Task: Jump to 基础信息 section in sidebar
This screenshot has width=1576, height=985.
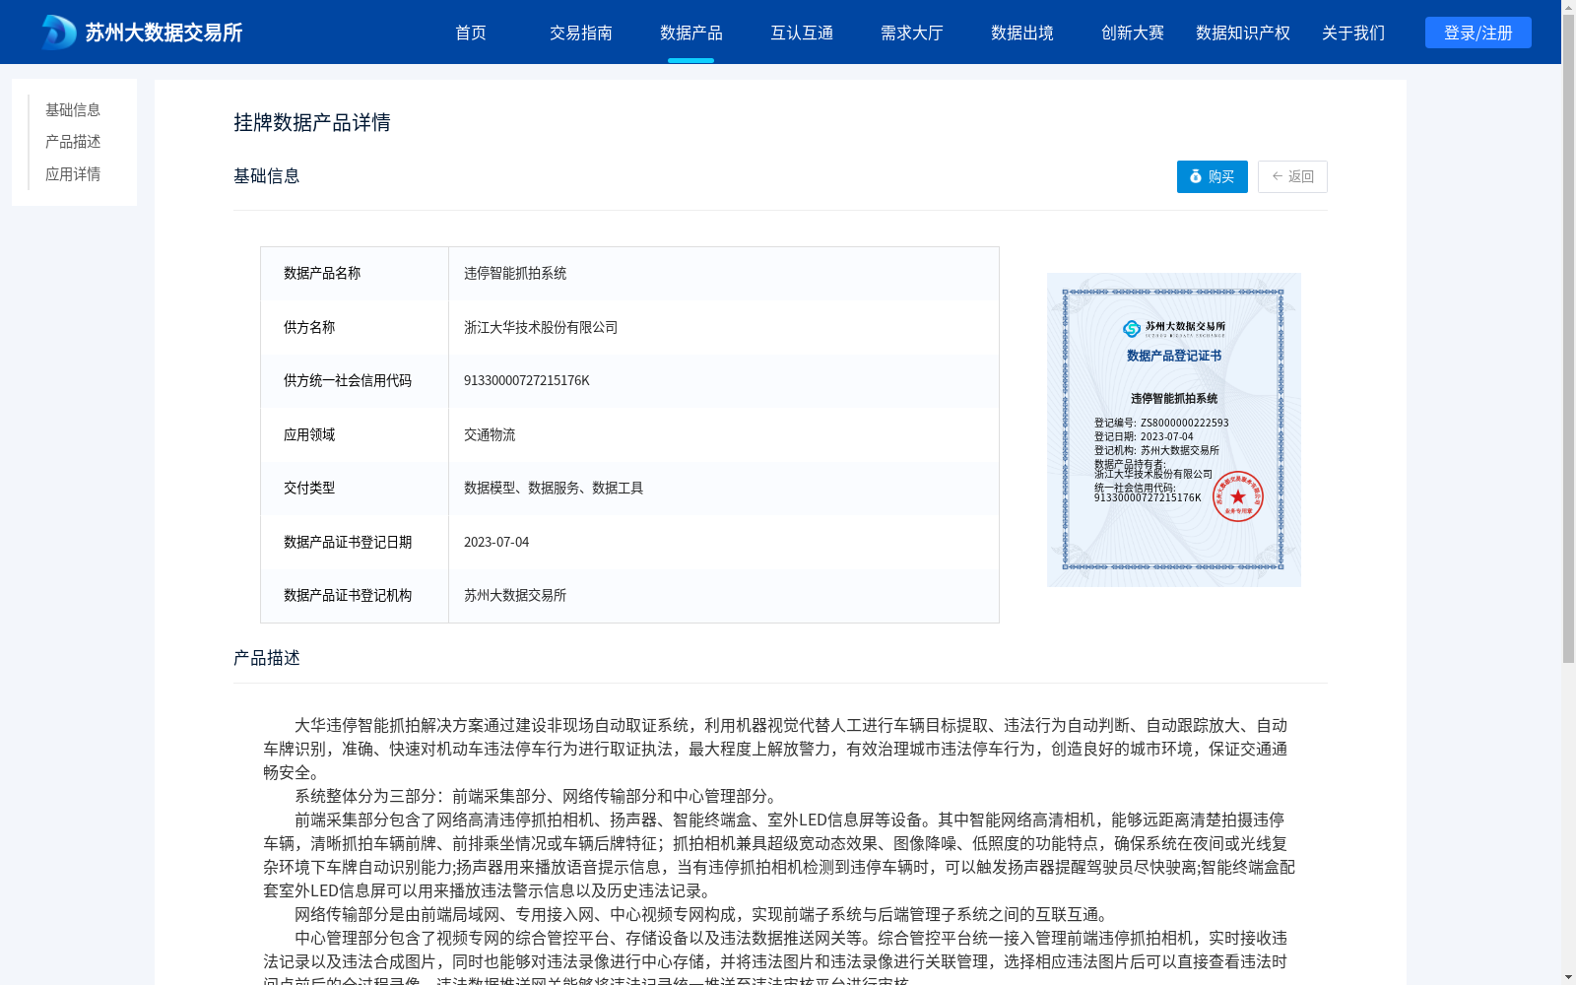Action: tap(73, 109)
